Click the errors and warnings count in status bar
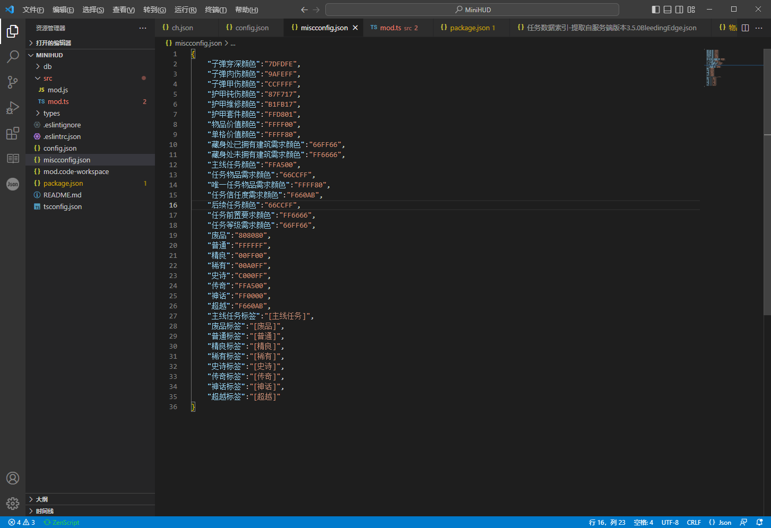The image size is (771, 528). click(x=22, y=522)
